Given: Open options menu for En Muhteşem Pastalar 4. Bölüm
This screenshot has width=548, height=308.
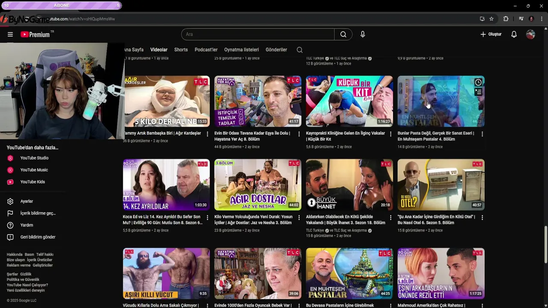Looking at the screenshot, I should pos(482,134).
